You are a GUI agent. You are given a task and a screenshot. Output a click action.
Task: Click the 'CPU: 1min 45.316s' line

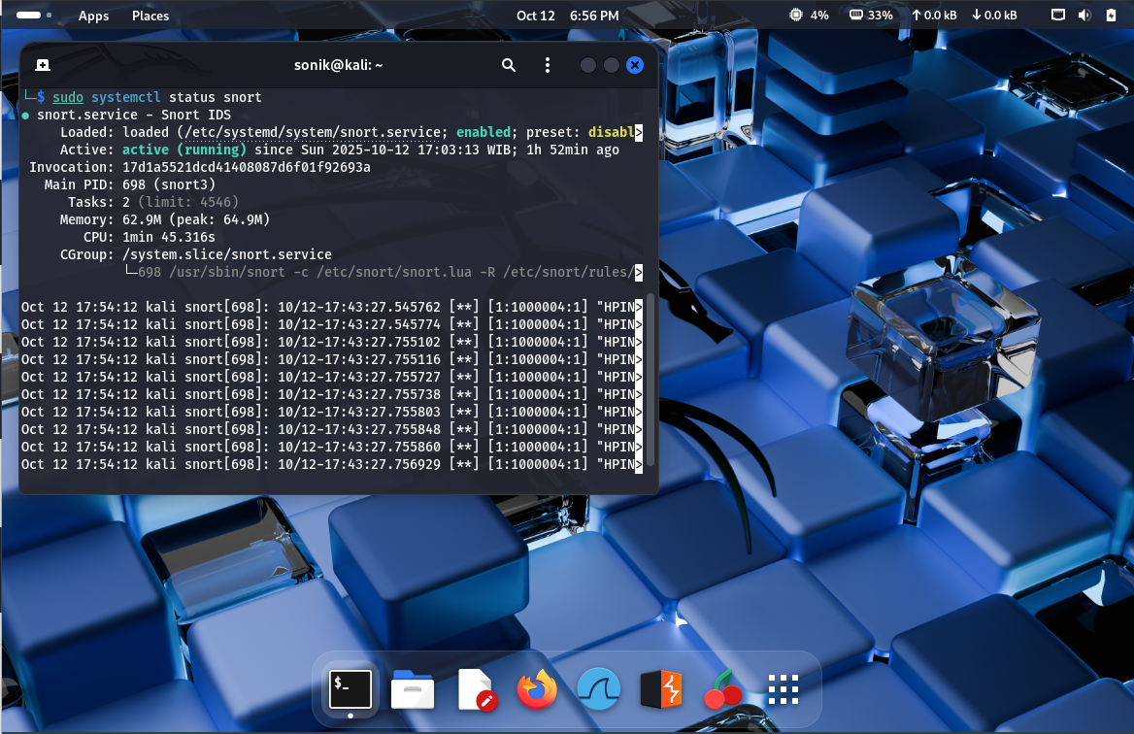pyautogui.click(x=149, y=237)
